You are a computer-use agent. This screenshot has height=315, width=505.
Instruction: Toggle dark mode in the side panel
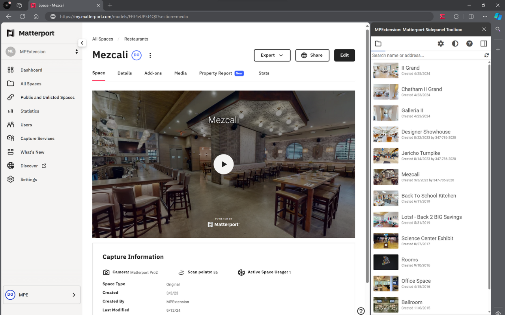coord(455,44)
